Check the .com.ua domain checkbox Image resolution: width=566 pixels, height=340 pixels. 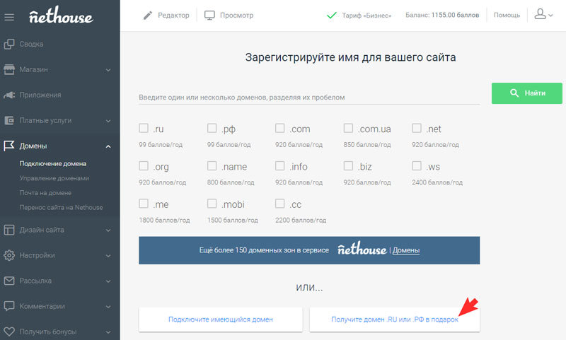point(348,128)
